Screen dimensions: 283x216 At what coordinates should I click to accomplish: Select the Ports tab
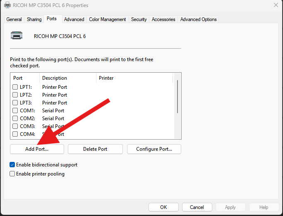(x=52, y=19)
